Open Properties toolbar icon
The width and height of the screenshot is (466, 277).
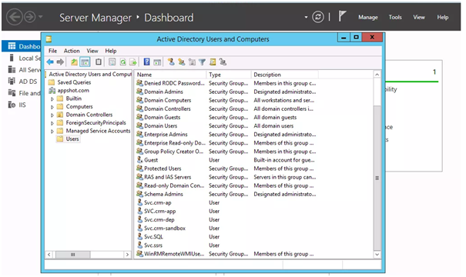[112, 62]
